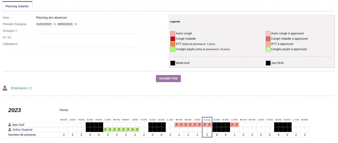338x143 pixels.
Task: Click the M 28/02 date header
Action: click(305, 120)
